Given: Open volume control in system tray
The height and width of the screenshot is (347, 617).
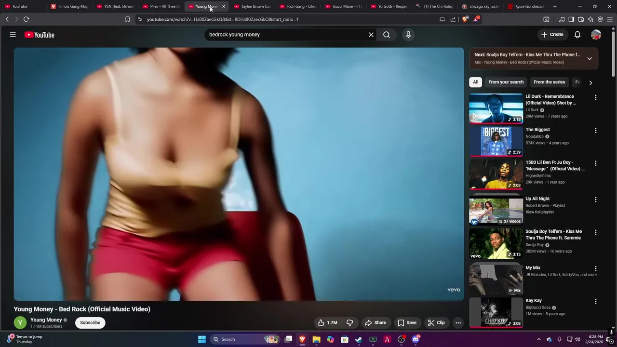Looking at the screenshot, I should click(577, 339).
